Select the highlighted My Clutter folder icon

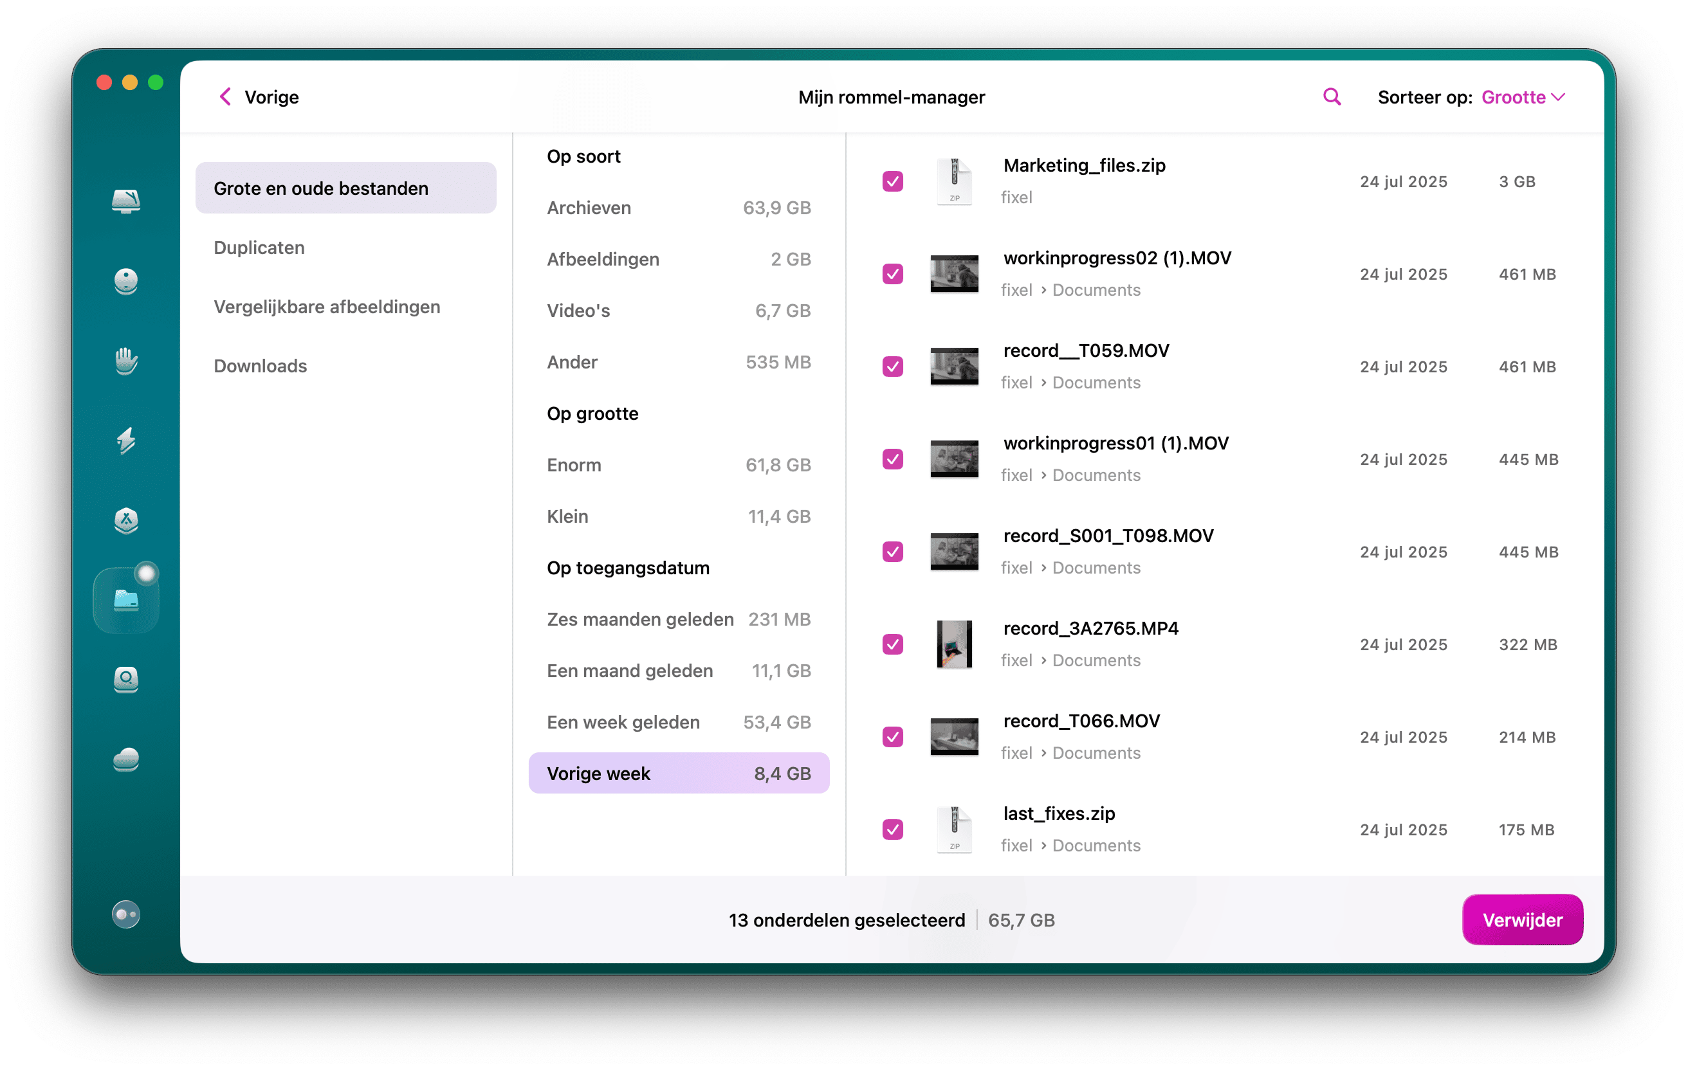pos(126,599)
